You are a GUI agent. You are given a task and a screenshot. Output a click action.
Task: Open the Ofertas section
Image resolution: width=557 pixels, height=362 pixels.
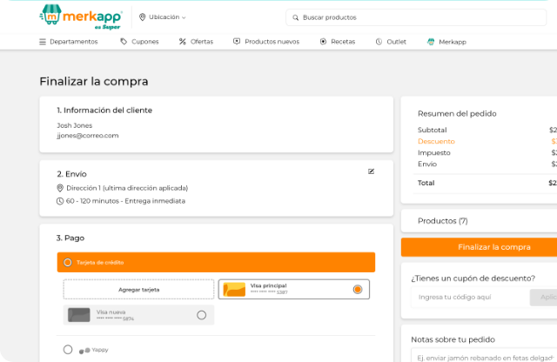(x=202, y=42)
